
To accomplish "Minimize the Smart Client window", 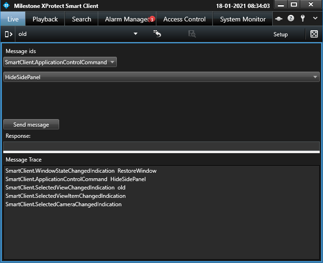I will (281, 5).
